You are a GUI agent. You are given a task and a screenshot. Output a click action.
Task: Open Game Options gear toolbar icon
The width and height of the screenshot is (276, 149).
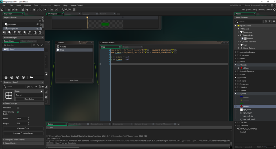(x=52, y=10)
